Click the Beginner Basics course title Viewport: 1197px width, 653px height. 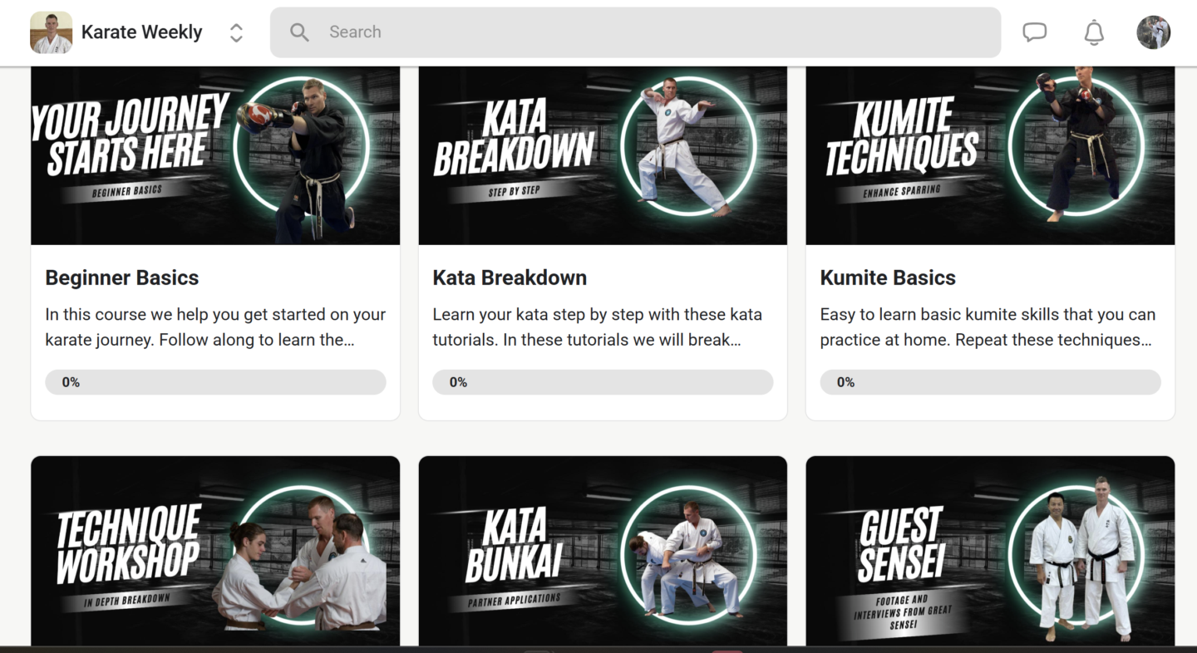click(x=122, y=278)
